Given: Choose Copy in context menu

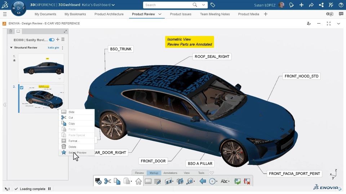Looking at the screenshot, I should pos(76,124).
